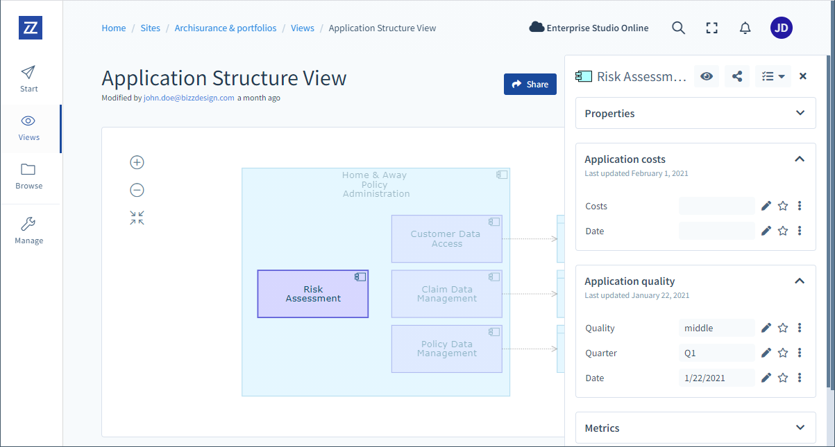The width and height of the screenshot is (835, 447).
Task: Click the share-nodes icon in side panel
Action: coord(737,76)
